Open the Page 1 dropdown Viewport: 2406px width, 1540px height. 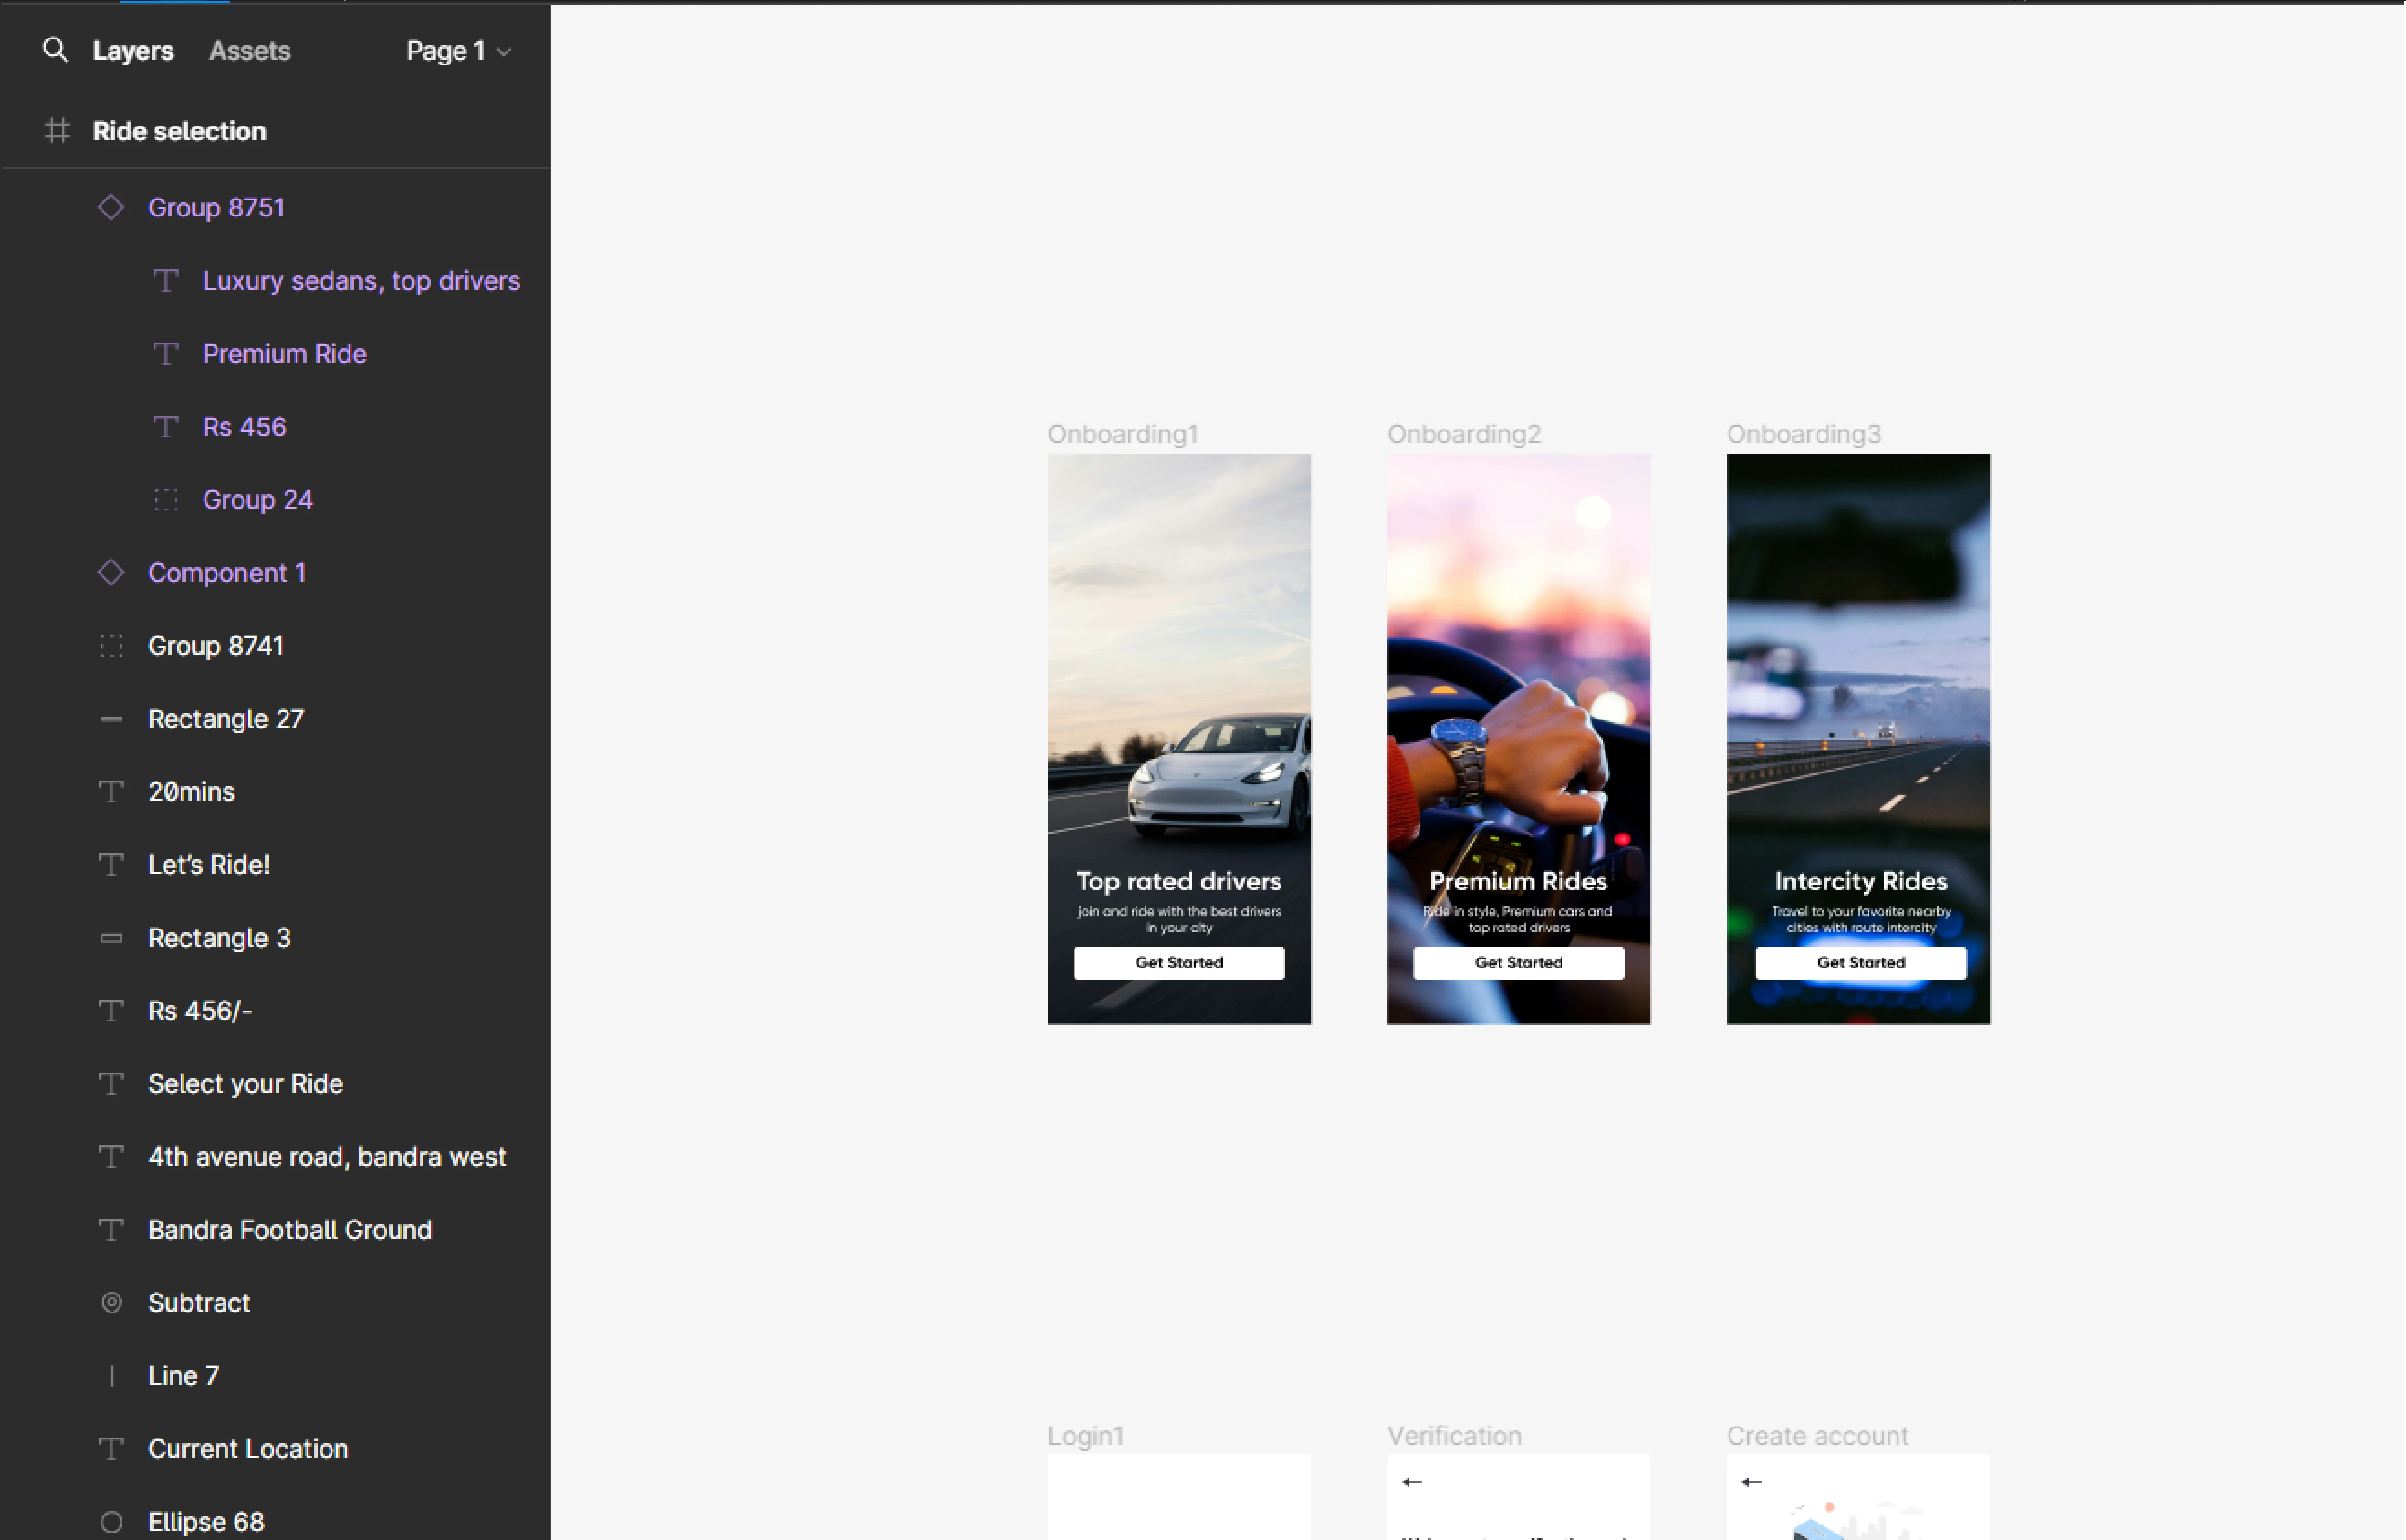[459, 50]
